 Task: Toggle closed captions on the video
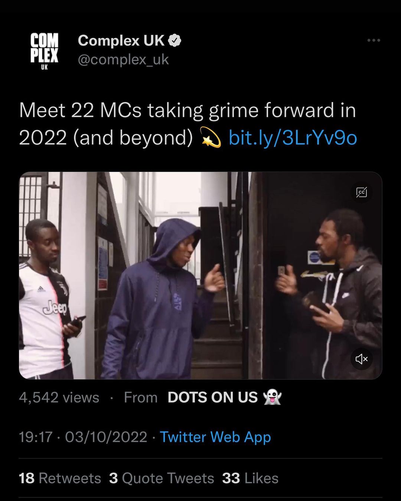[x=361, y=192]
